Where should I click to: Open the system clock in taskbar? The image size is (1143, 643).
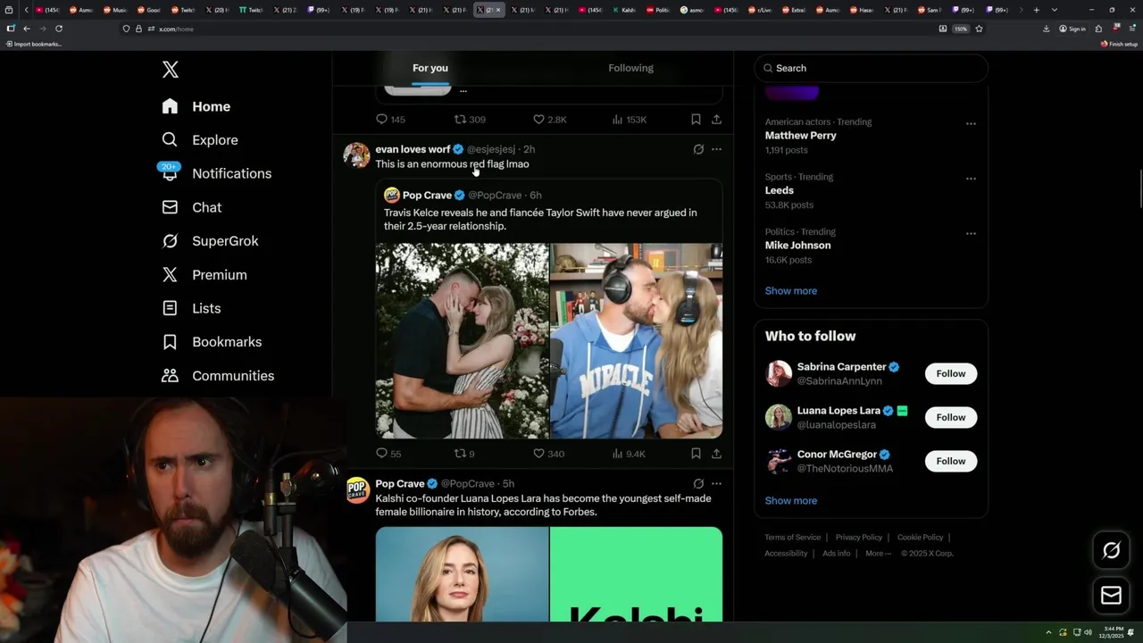(x=1112, y=632)
